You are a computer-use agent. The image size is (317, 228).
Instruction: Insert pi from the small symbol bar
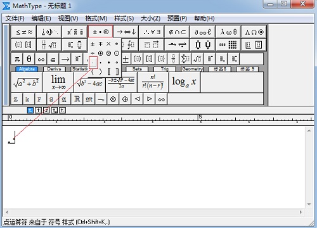pos(17,59)
